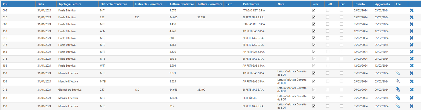Viewport: 421px width, 110px height.
Task: Delete the Finale Effettiva row with reading 34.655
Action: [412, 17]
